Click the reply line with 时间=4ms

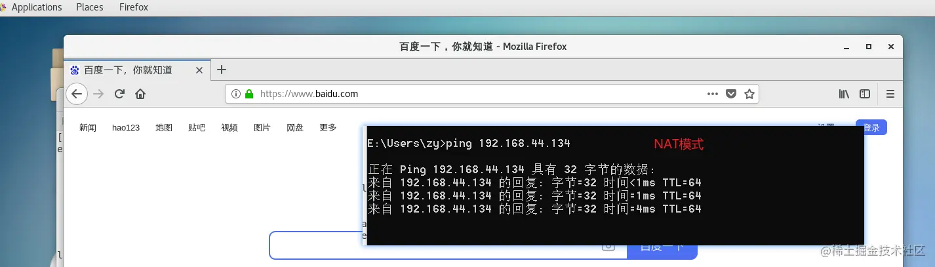coord(534,209)
